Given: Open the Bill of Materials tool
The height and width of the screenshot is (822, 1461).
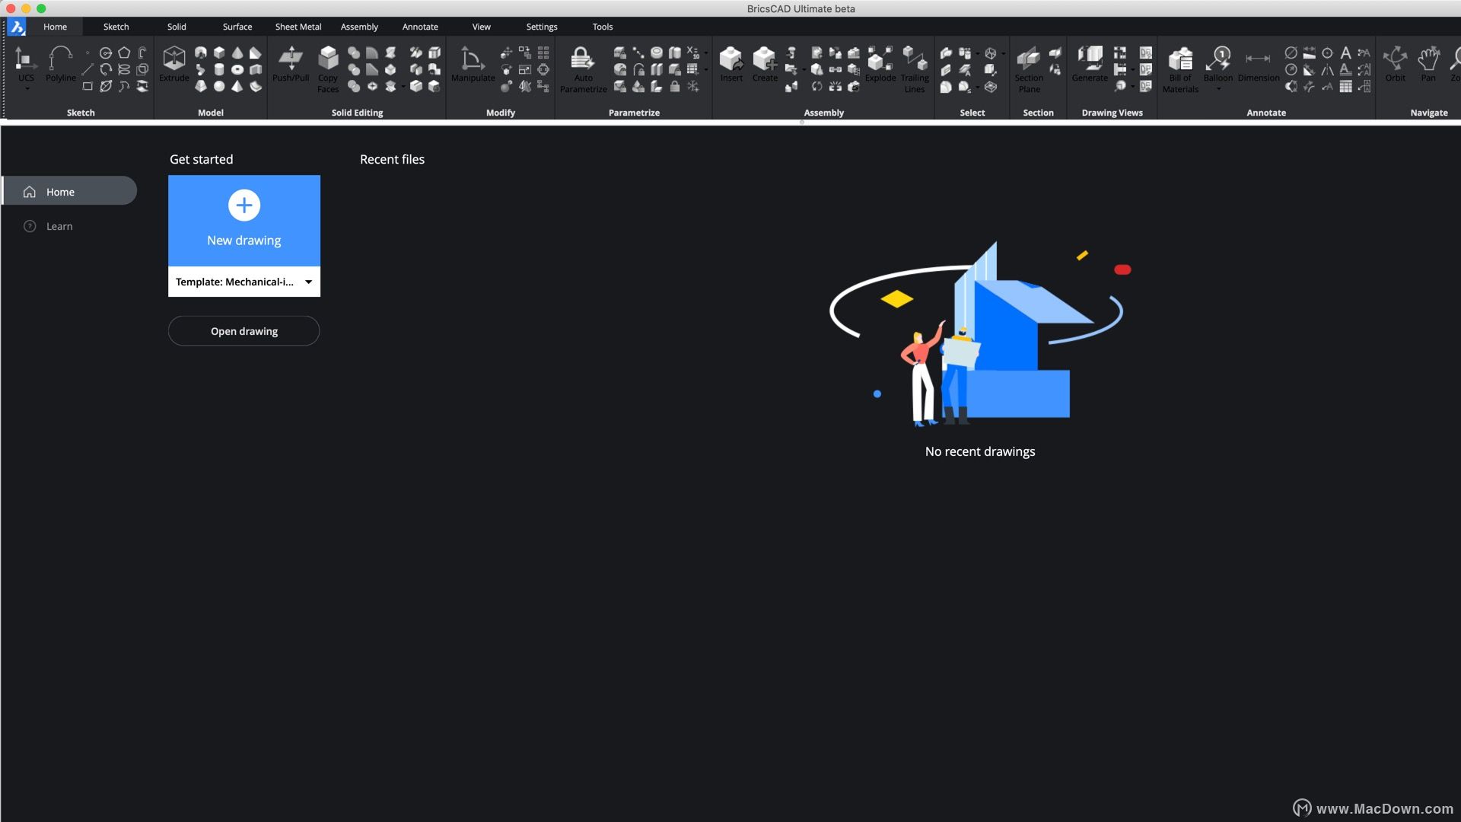Looking at the screenshot, I should click(x=1180, y=61).
